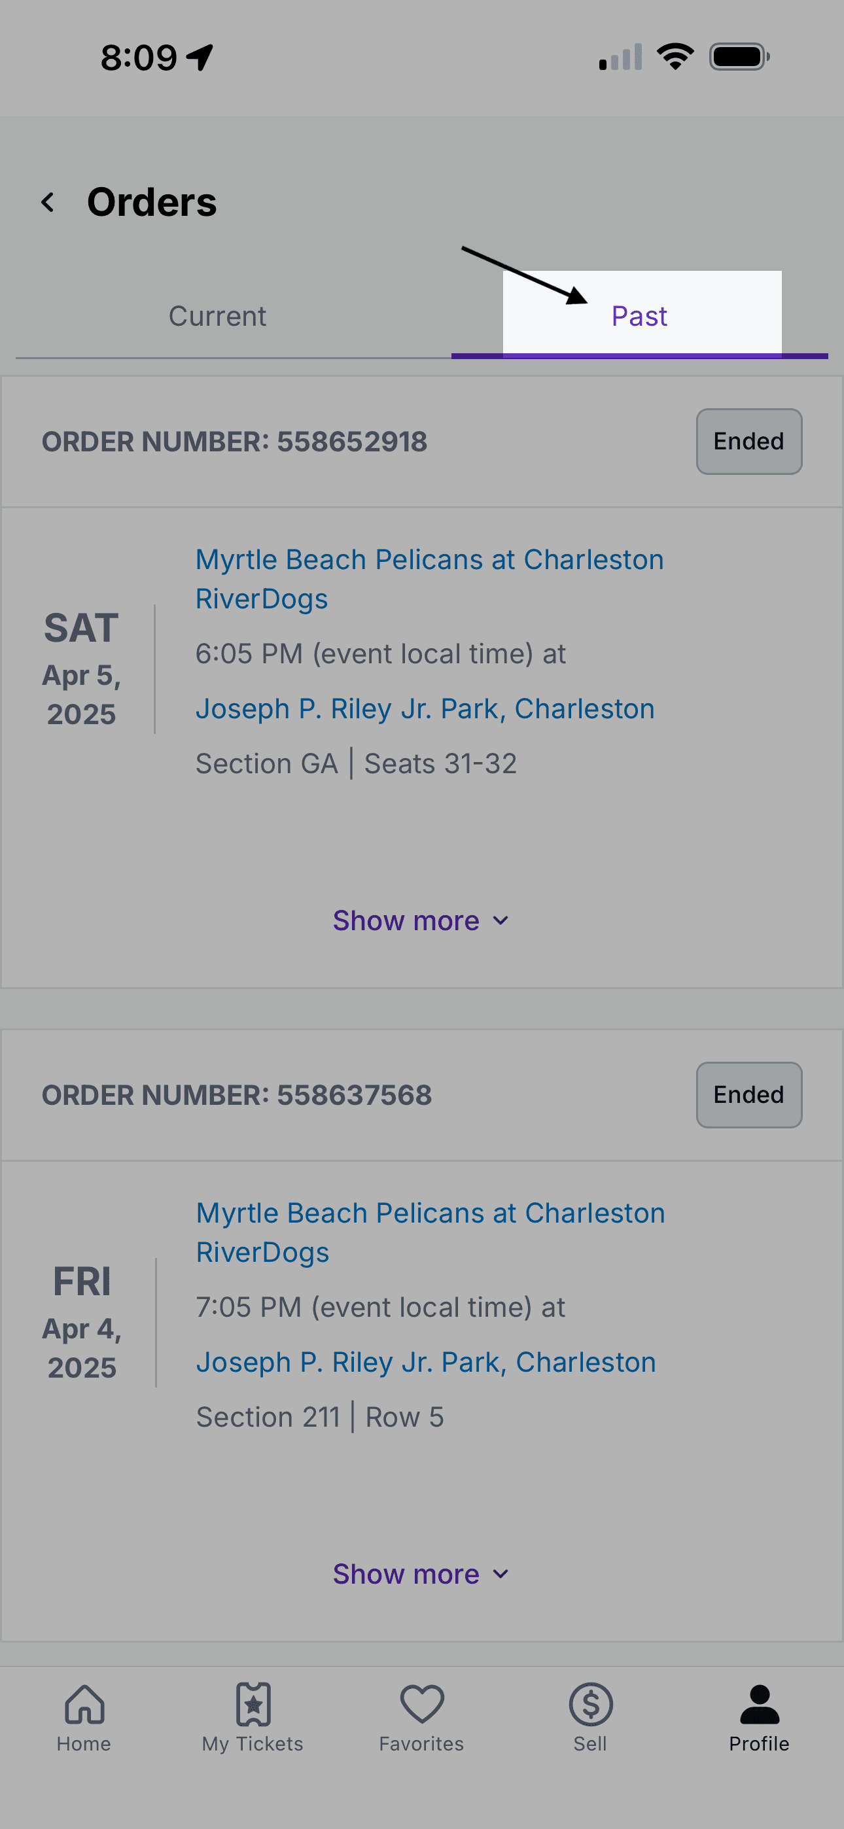The height and width of the screenshot is (1829, 844).
Task: Open Saturday's Myrtle Beach Pelicans event link
Action: [x=430, y=579]
